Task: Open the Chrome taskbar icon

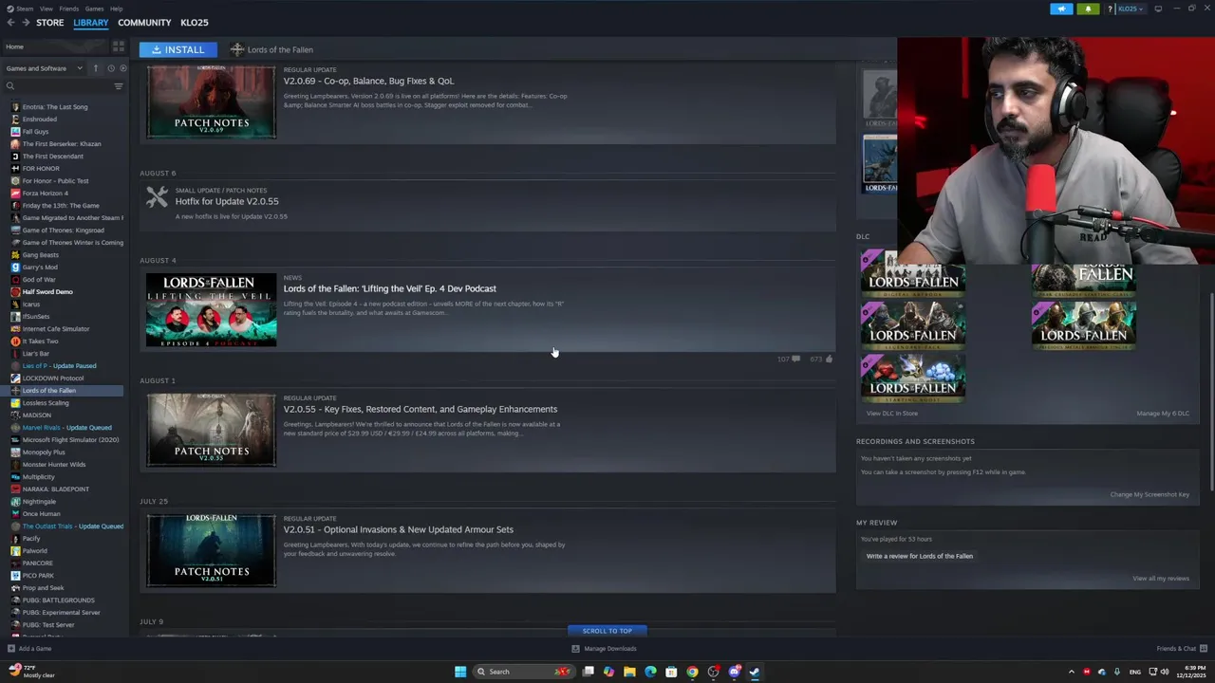Action: tap(692, 672)
